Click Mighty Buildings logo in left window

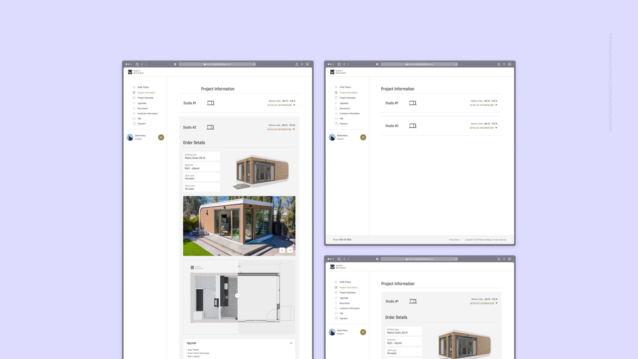coord(136,72)
